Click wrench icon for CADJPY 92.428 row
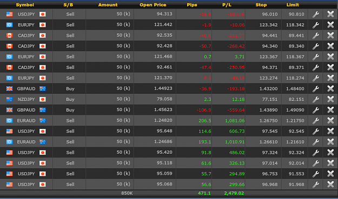Screen dimensions: 338x199 316,46
